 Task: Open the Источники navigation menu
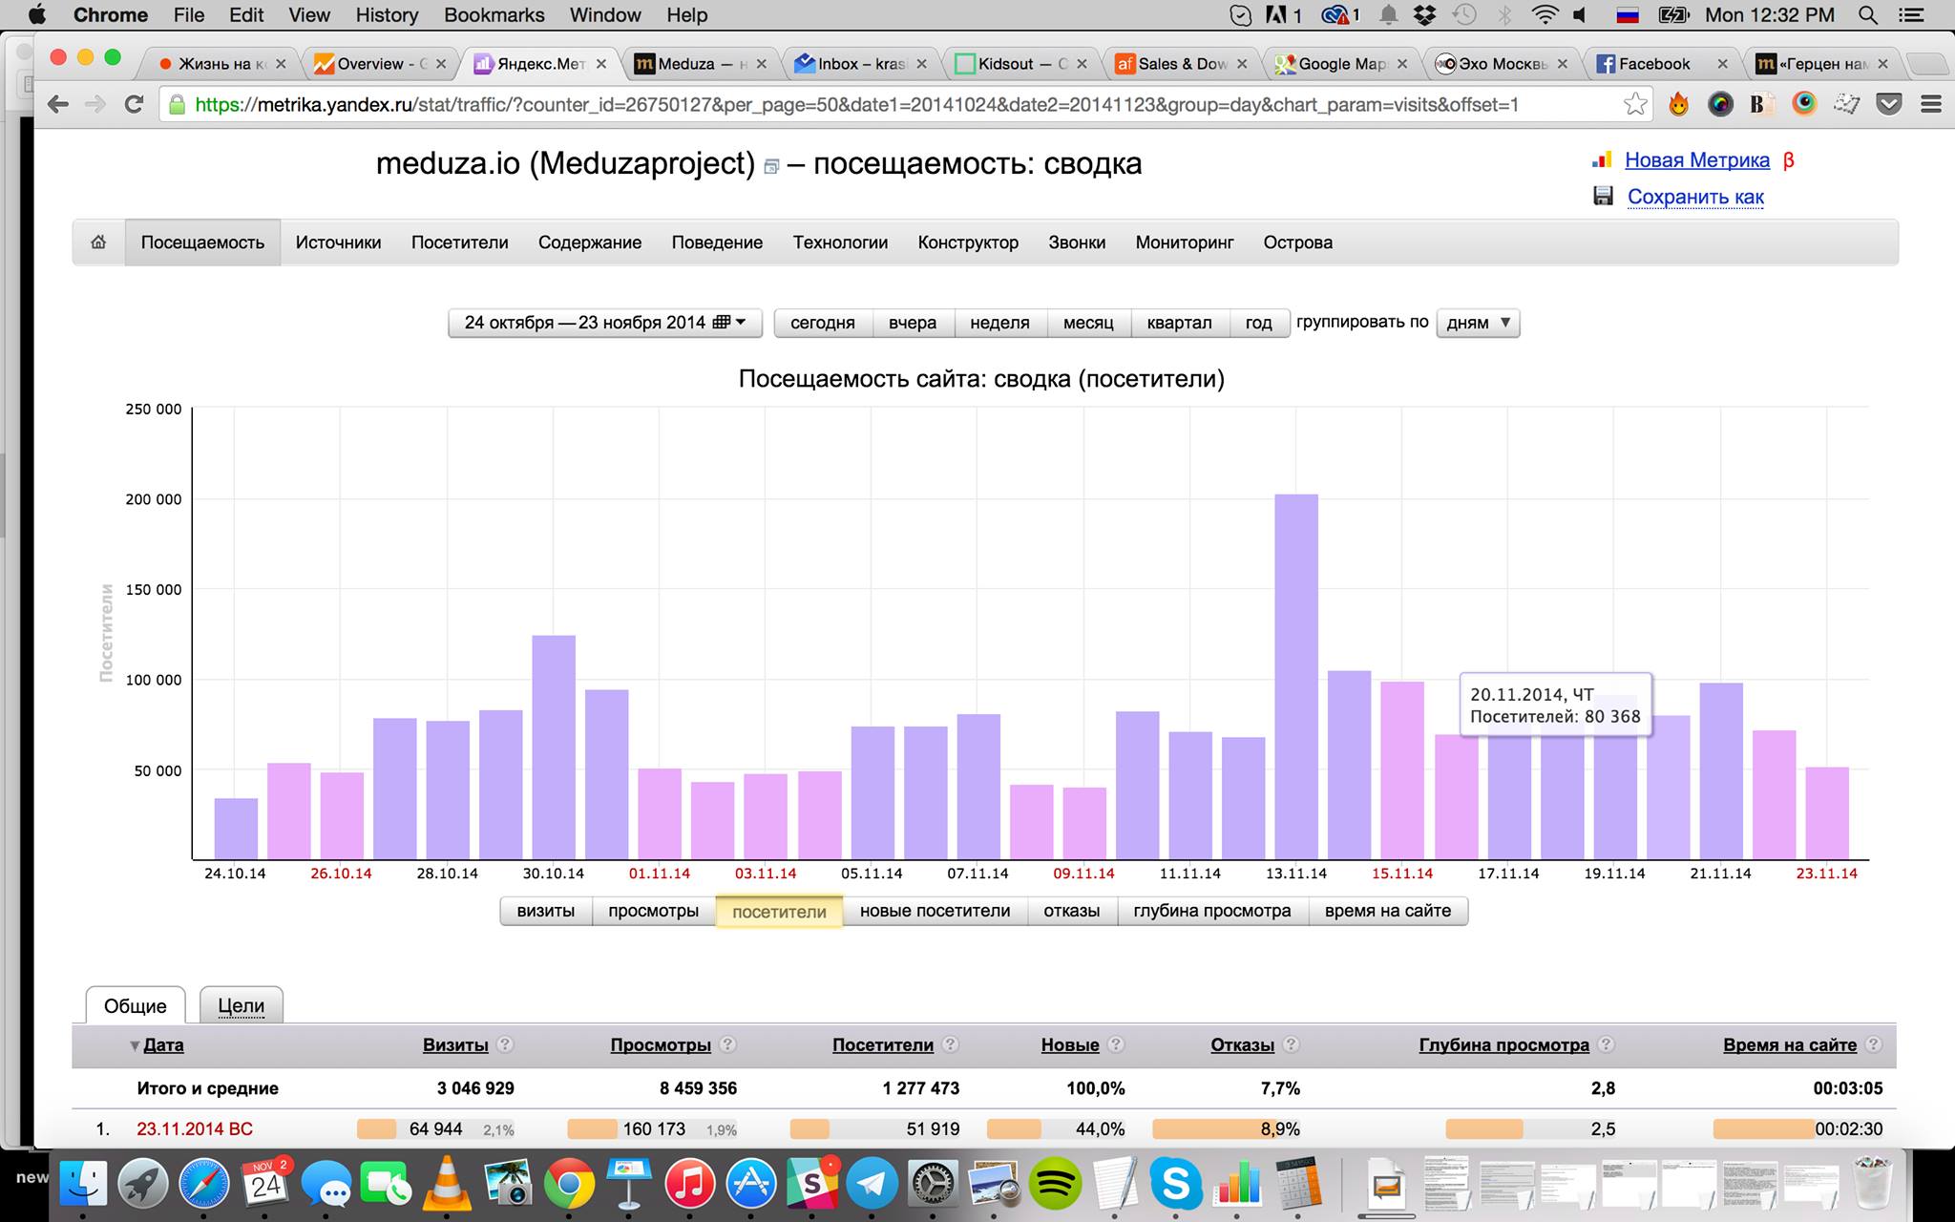(x=338, y=242)
